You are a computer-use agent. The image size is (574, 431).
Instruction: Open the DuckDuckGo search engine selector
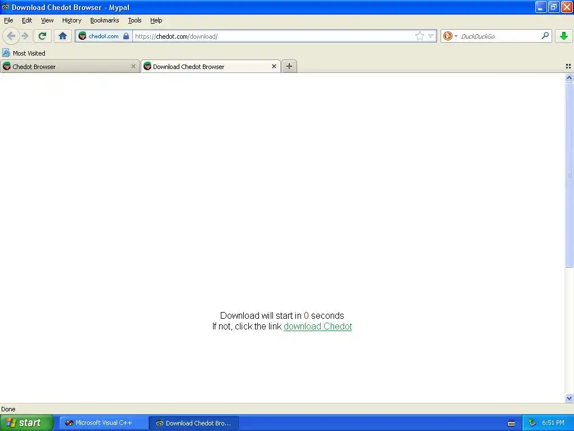point(450,36)
